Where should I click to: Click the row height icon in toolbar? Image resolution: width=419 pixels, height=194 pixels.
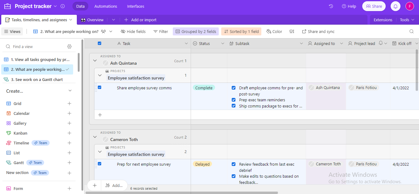tap(291, 31)
